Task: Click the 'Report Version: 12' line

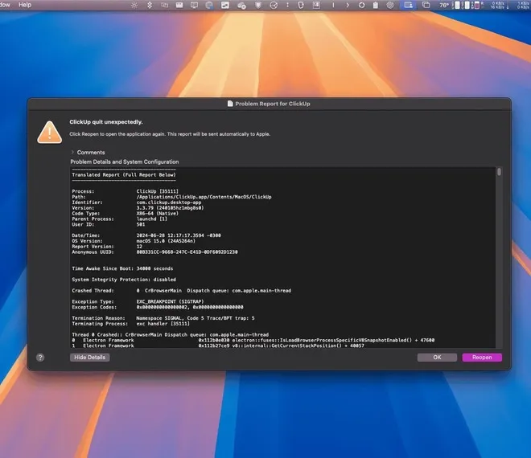Action: [107, 247]
